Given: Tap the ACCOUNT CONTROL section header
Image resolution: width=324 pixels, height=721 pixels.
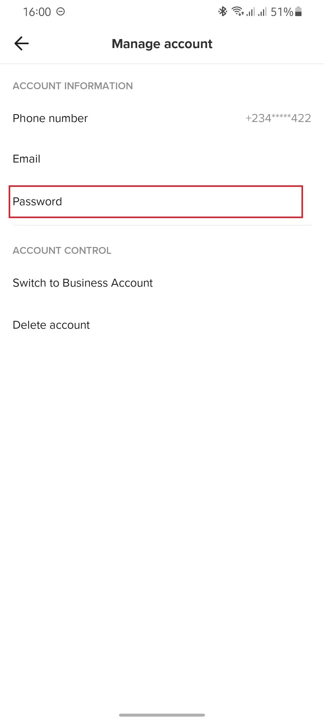Looking at the screenshot, I should point(62,251).
